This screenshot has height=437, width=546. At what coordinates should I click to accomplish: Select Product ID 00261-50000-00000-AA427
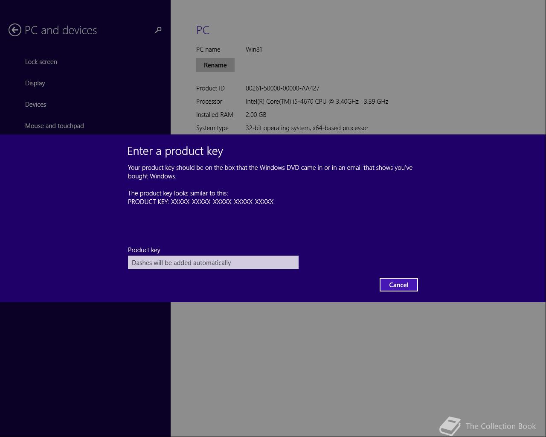tap(282, 88)
